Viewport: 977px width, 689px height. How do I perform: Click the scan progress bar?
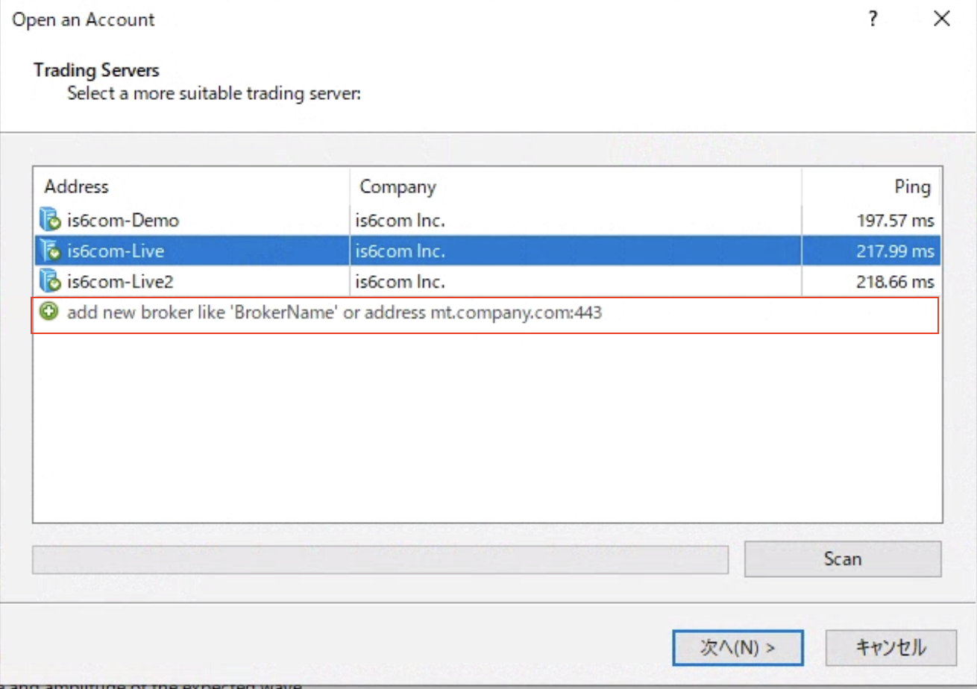click(x=380, y=559)
